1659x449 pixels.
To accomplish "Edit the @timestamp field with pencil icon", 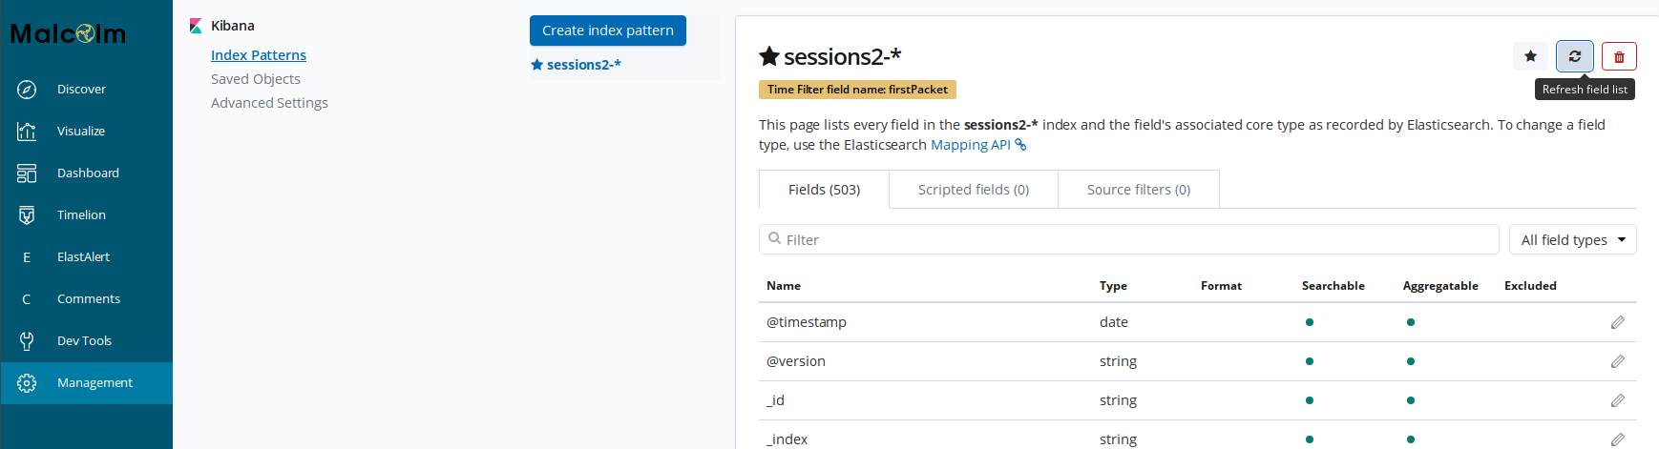I will click(1617, 322).
